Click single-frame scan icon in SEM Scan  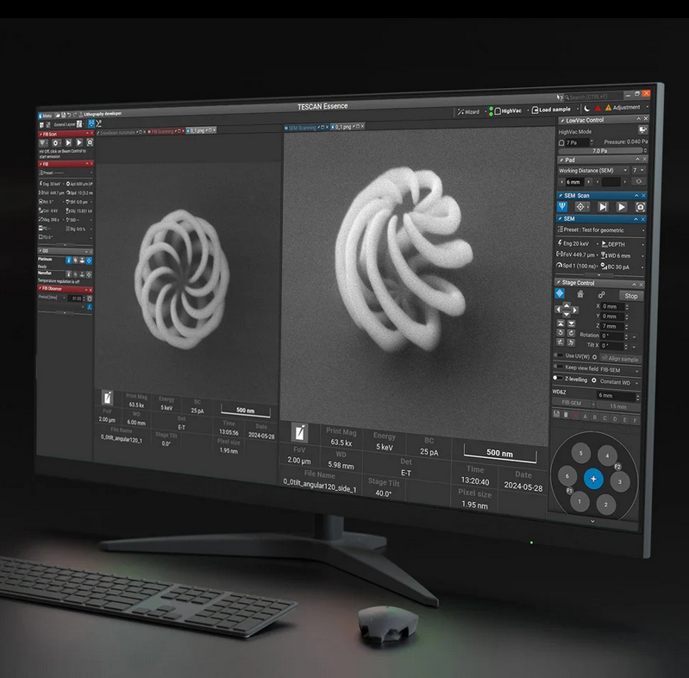tap(602, 207)
